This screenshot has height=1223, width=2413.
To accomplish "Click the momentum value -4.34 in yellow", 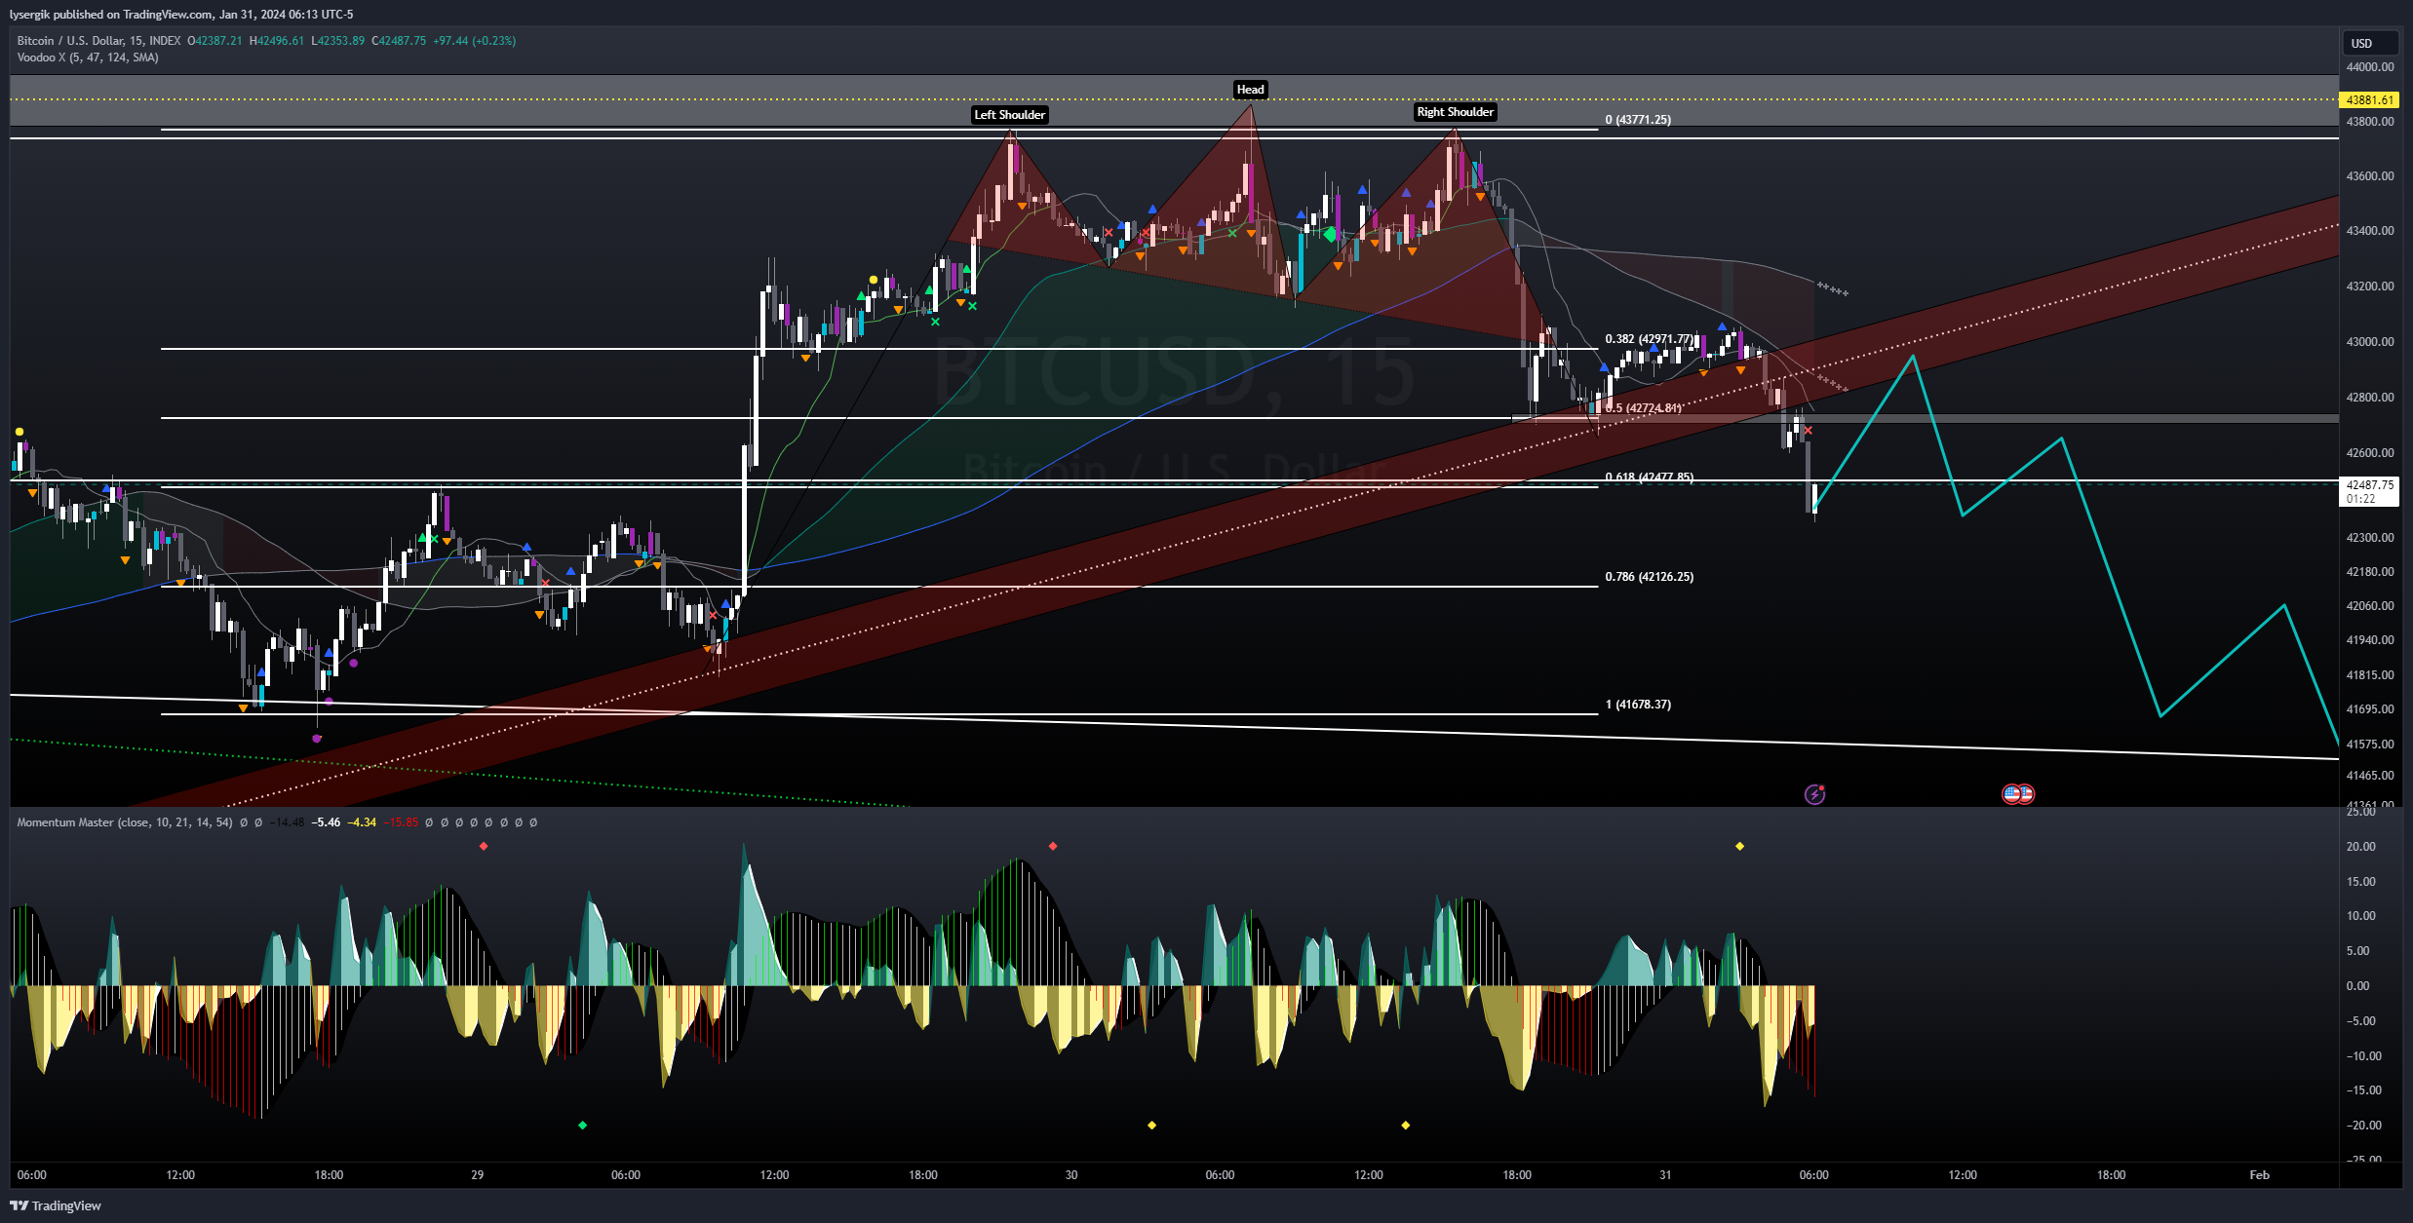I will [x=362, y=822].
